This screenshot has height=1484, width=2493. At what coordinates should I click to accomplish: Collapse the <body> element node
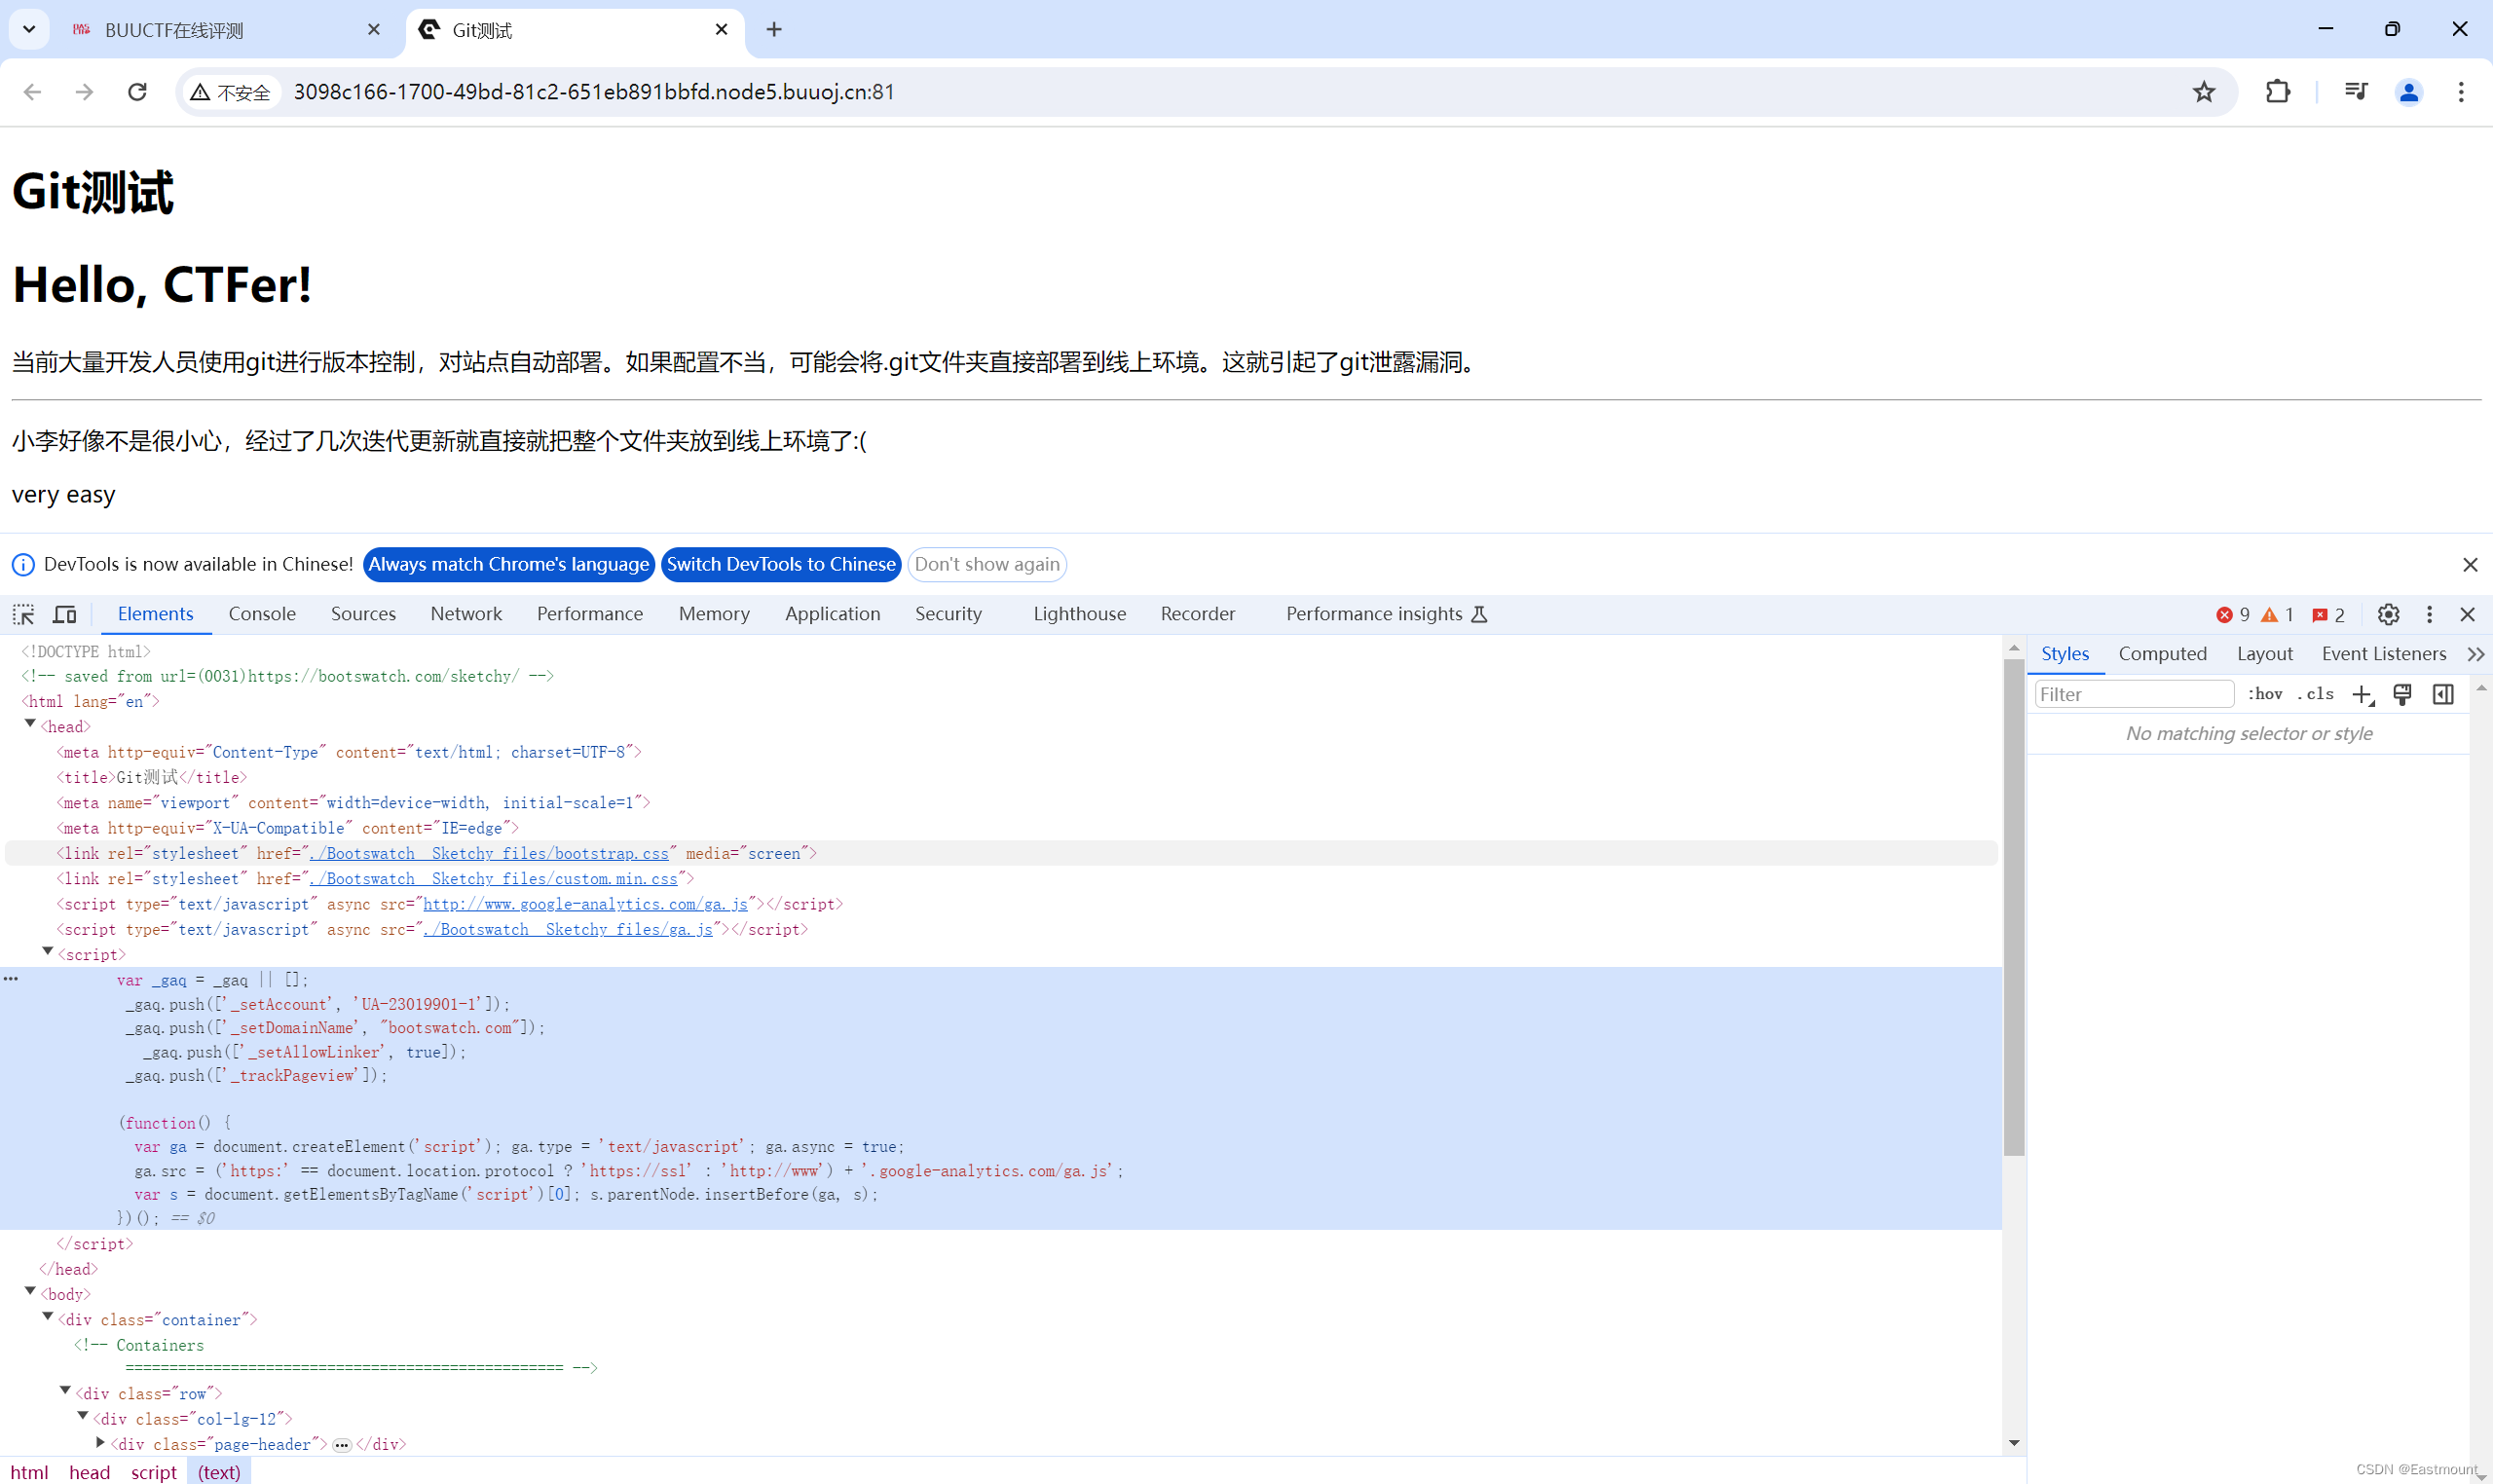30,1292
